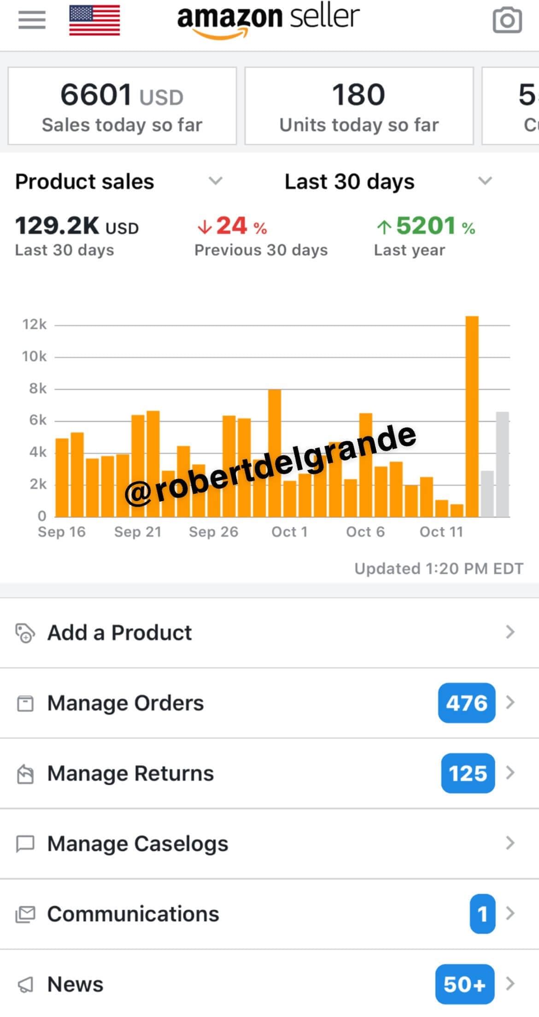This screenshot has height=1017, width=539.
Task: Tap the 476 orders badge
Action: coord(467,703)
